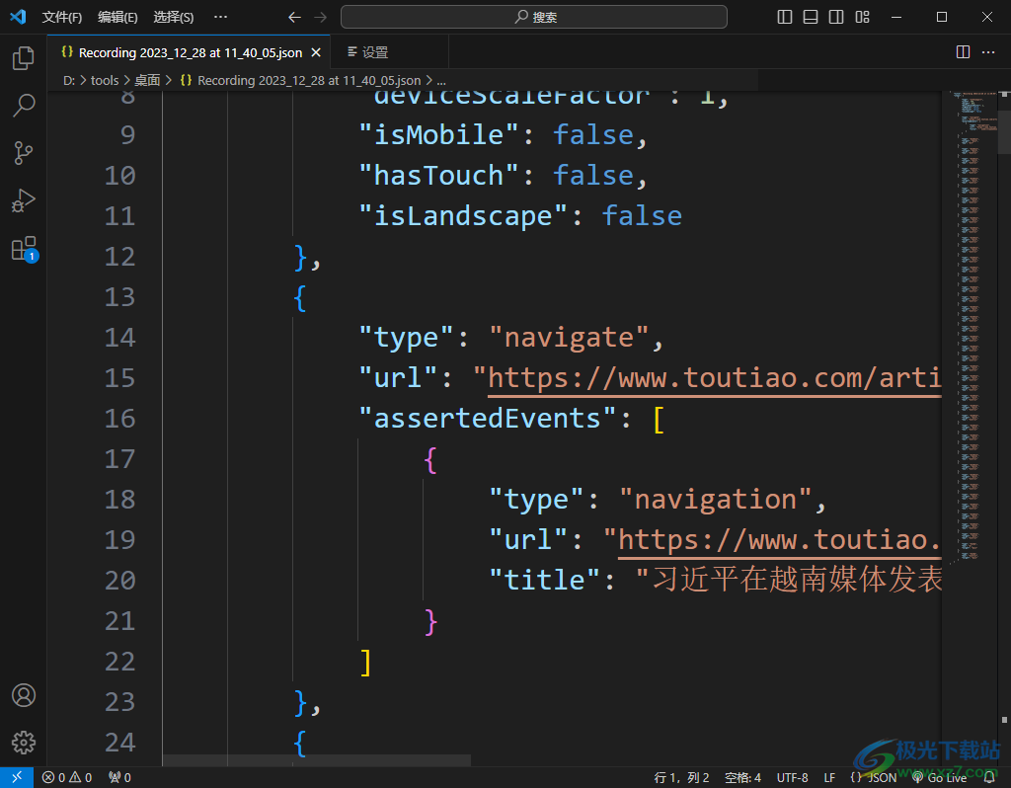Toggle the secondary side bar layout icon
The image size is (1011, 788).
click(836, 17)
